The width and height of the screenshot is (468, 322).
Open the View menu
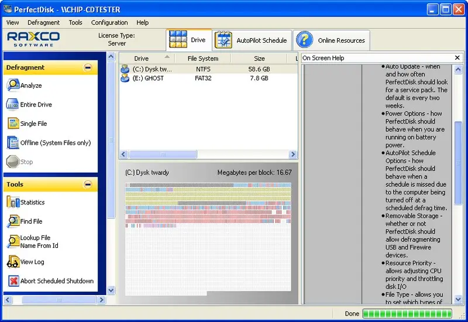[x=12, y=22]
